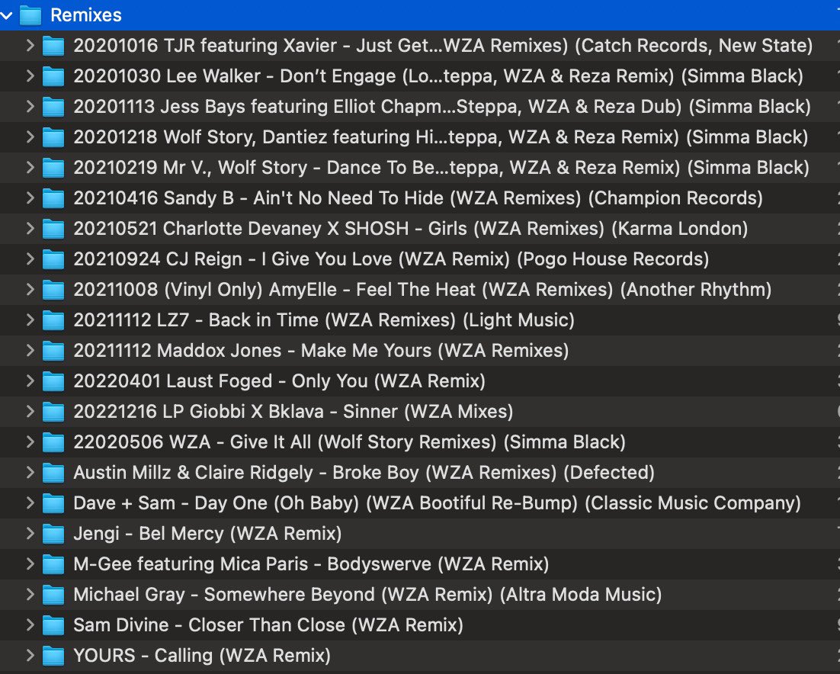
Task: Click folder icon for LZ7 Back in Time
Action: 53,321
